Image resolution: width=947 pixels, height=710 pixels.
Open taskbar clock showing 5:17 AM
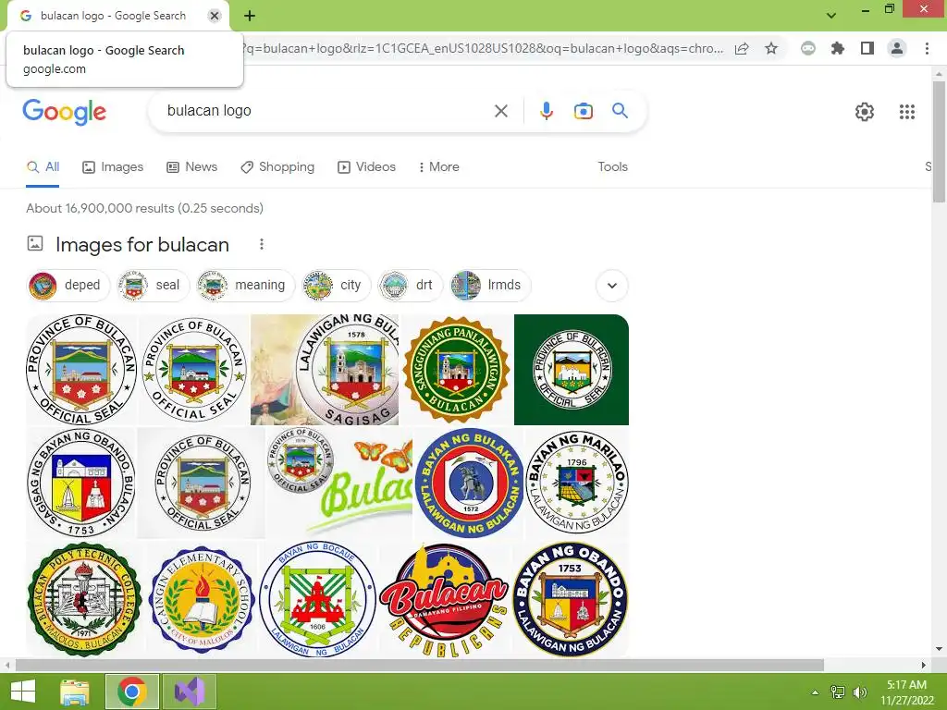pyautogui.click(x=906, y=692)
